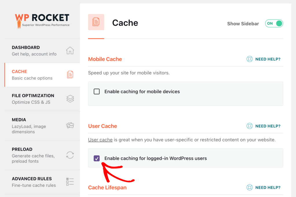
Task: Toggle the Show Sidebar switch
Action: 274,23
